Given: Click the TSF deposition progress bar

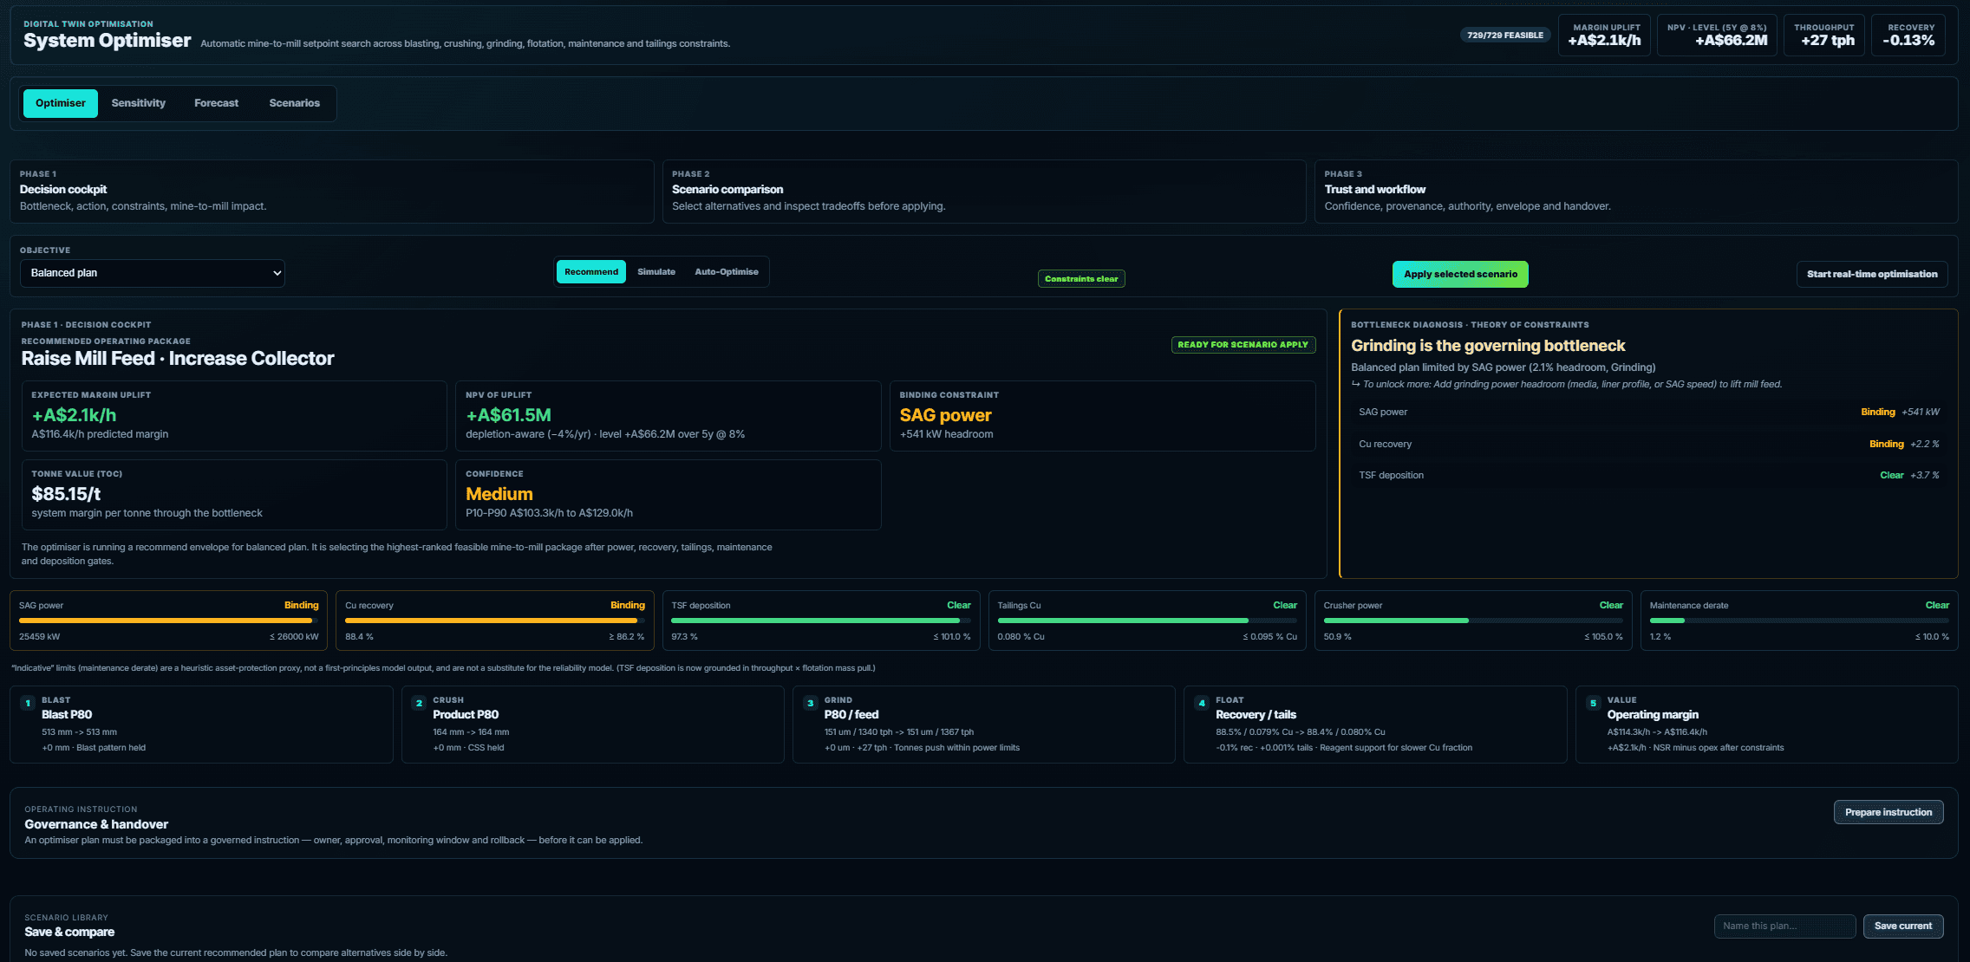Looking at the screenshot, I should (820, 621).
